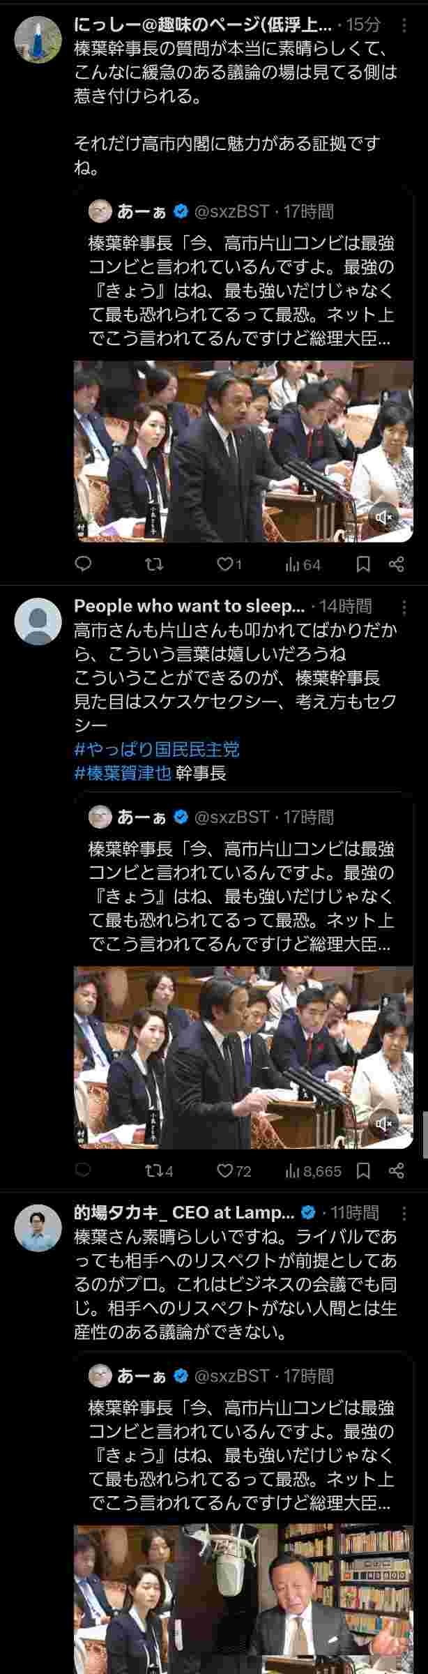Open more options for にっしー's post

pos(405,26)
